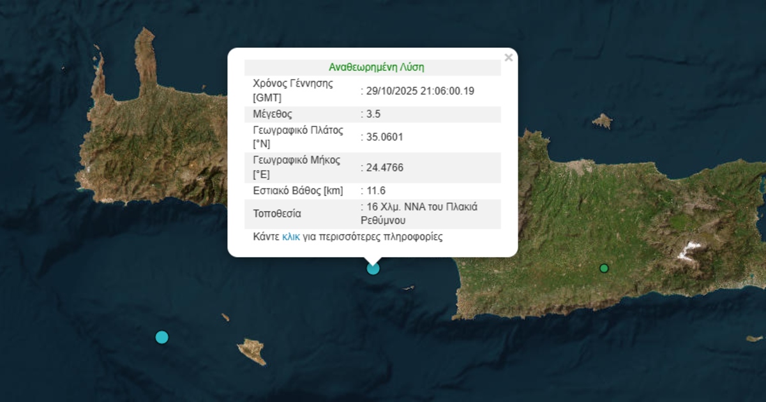The width and height of the screenshot is (766, 402).
Task: Click the 'Μέγεθος' row label
Action: (273, 115)
